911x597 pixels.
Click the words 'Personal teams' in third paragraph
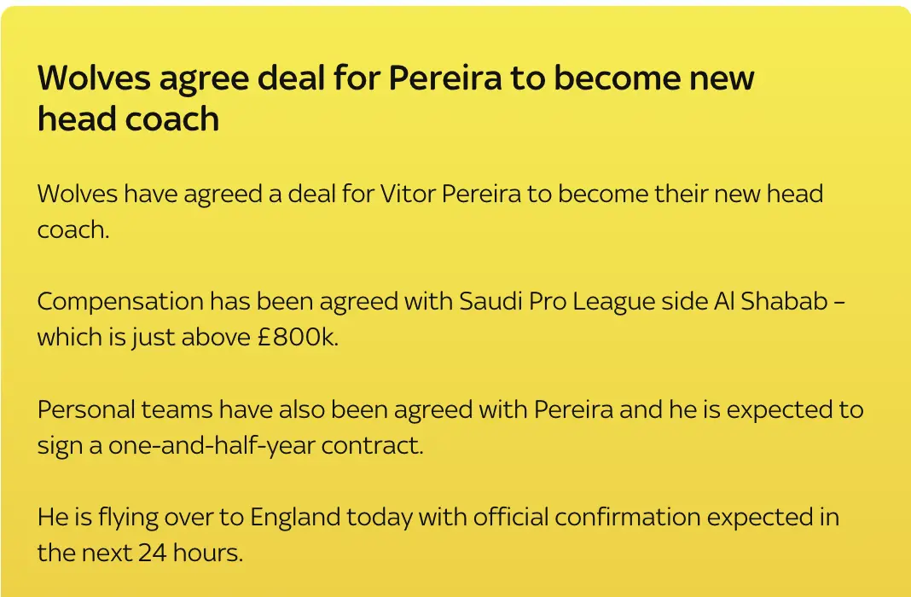pyautogui.click(x=124, y=409)
